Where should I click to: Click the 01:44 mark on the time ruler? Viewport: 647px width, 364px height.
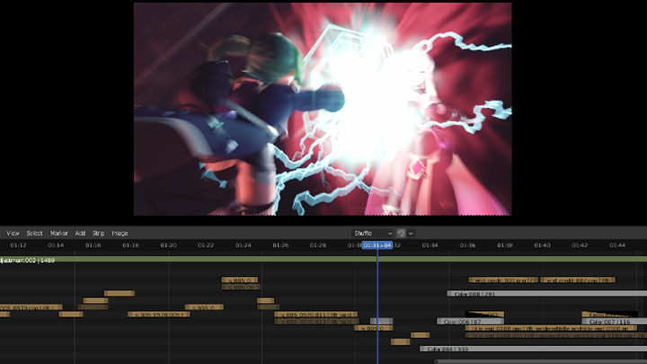tap(617, 245)
